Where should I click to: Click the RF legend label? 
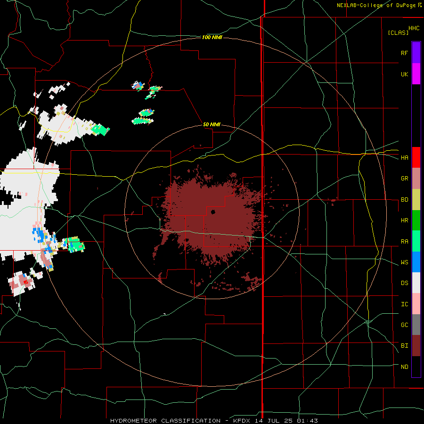click(x=404, y=53)
